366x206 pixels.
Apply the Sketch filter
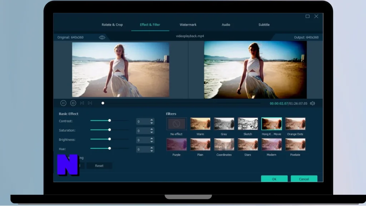tap(248, 124)
